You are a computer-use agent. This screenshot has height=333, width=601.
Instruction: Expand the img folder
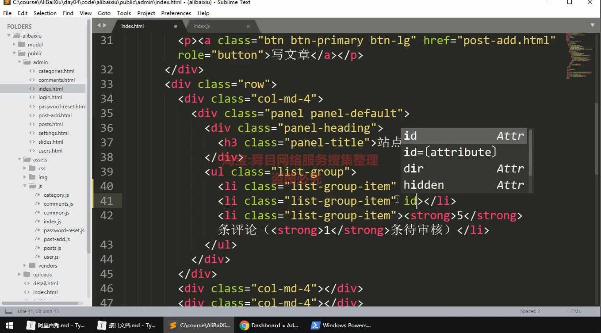[25, 177]
